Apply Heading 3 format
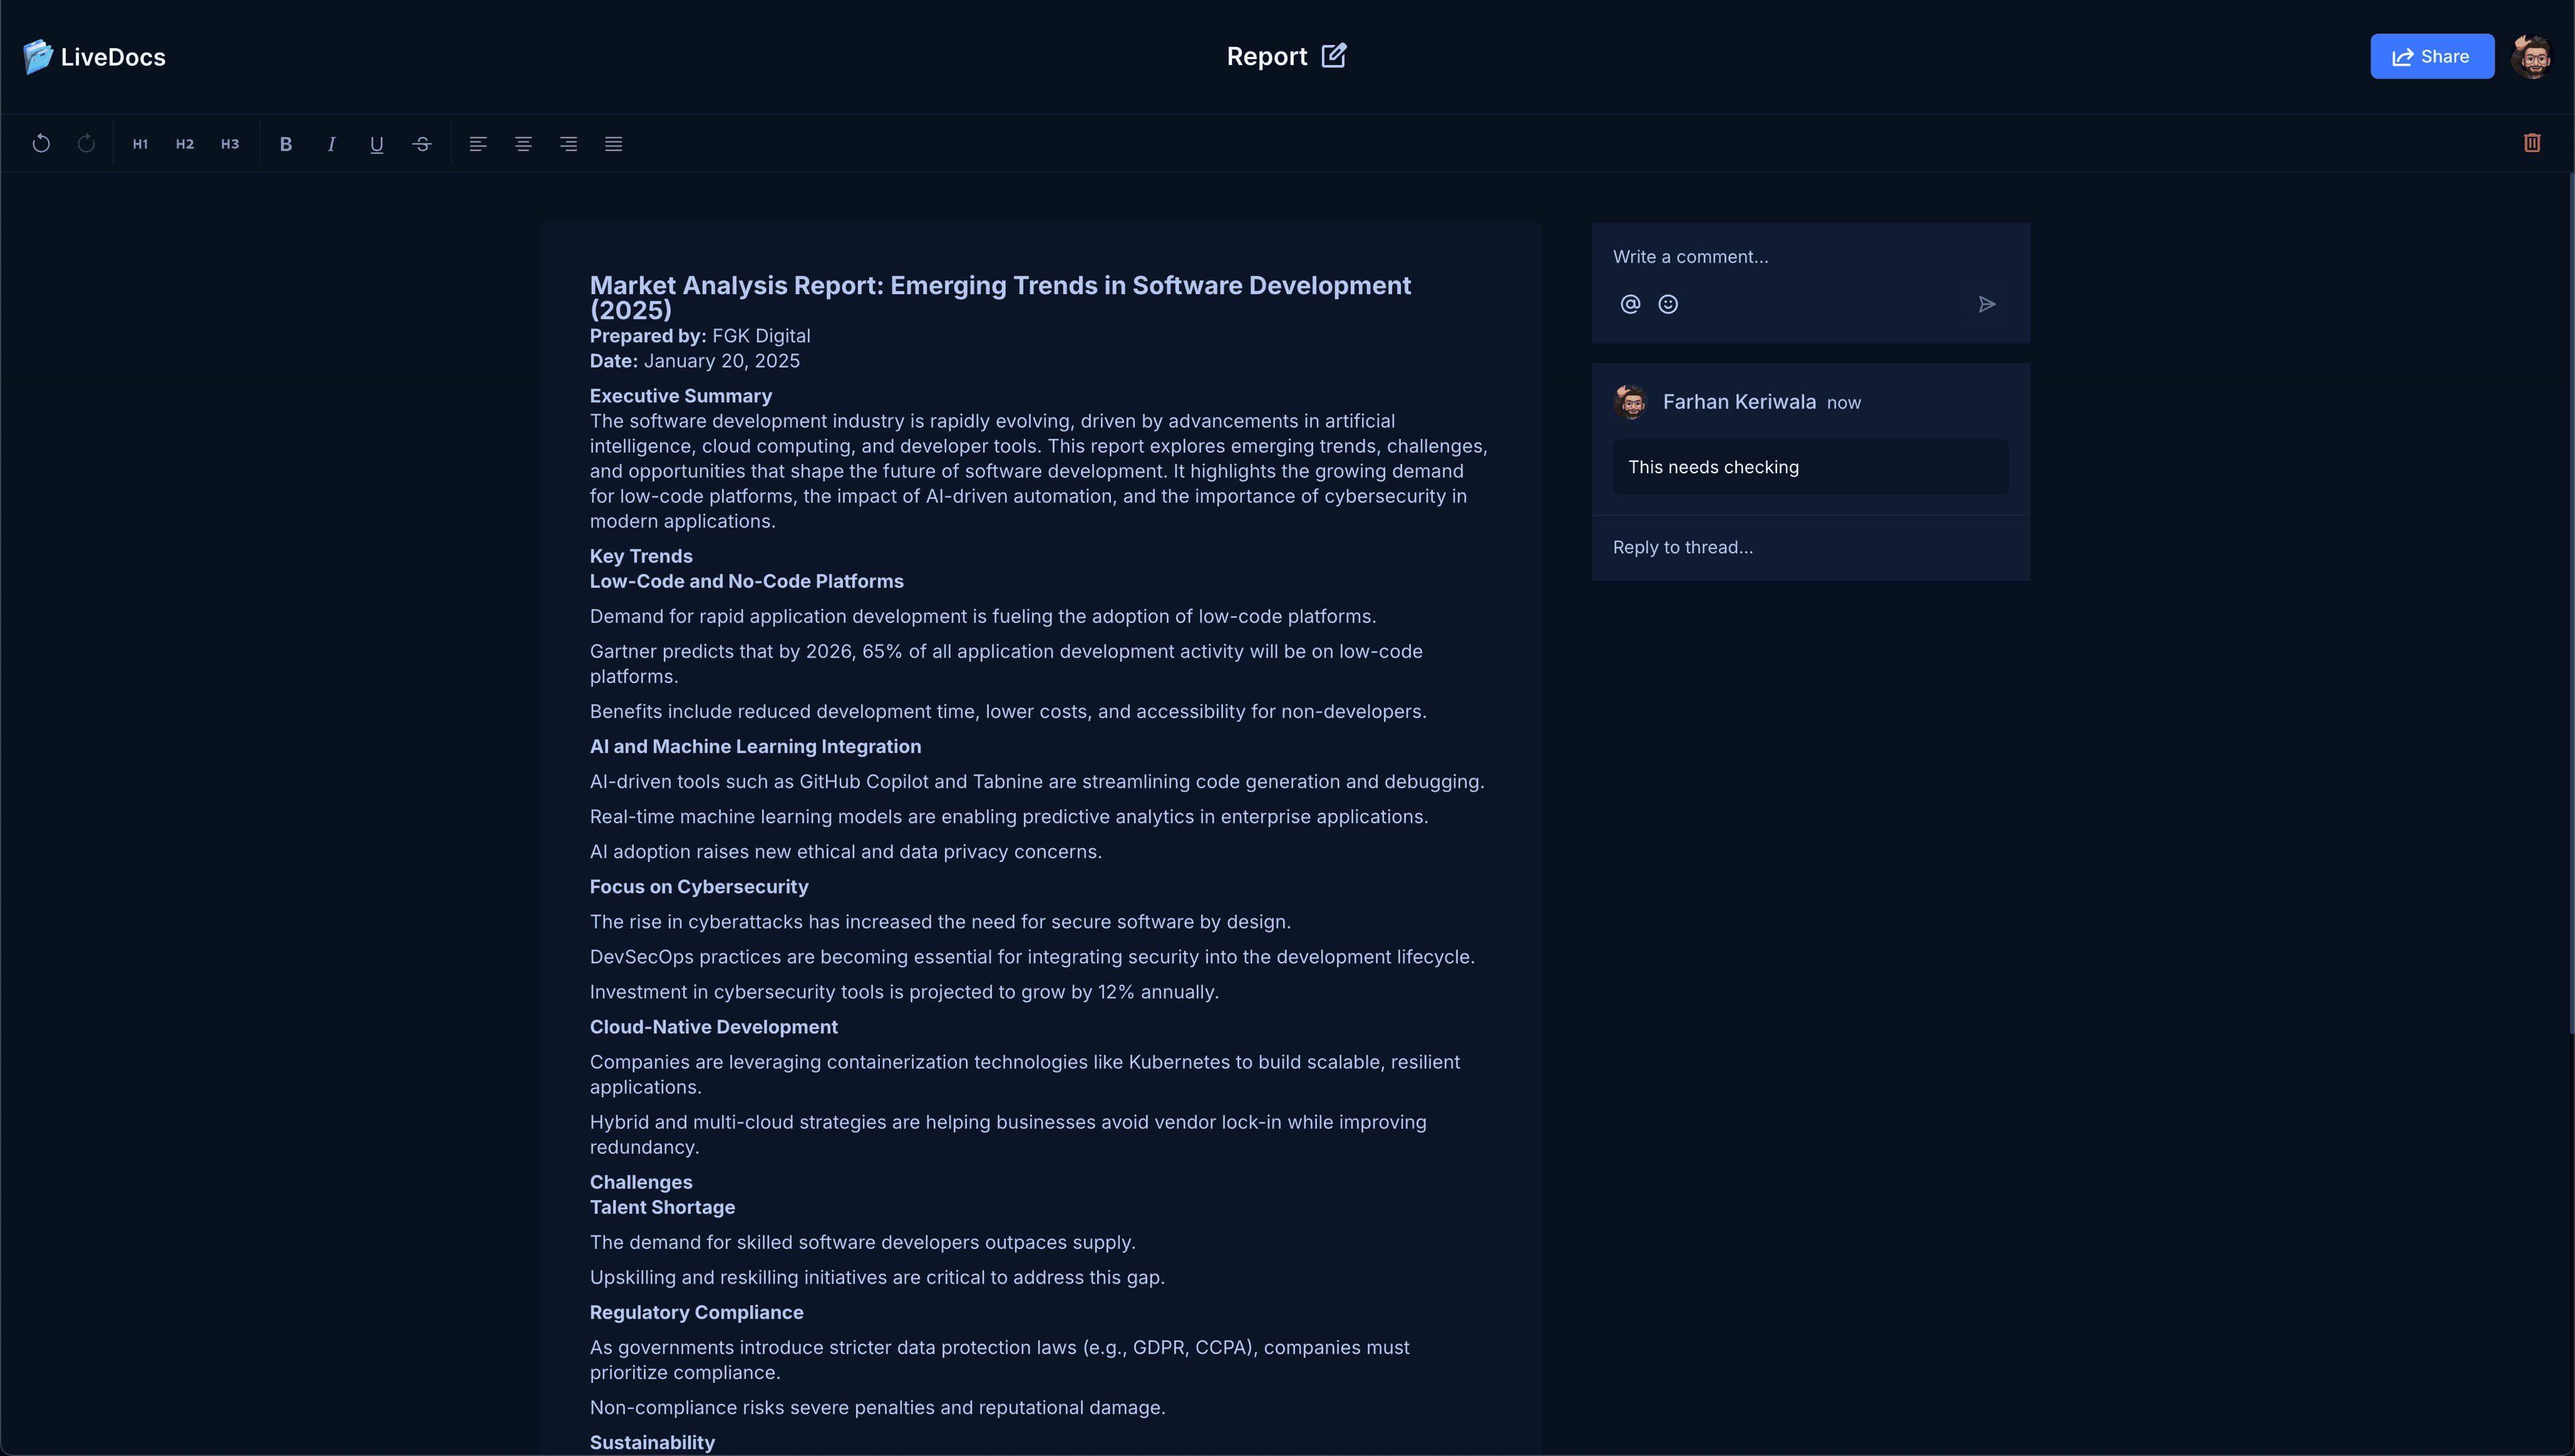This screenshot has width=2575, height=1456. 230,144
